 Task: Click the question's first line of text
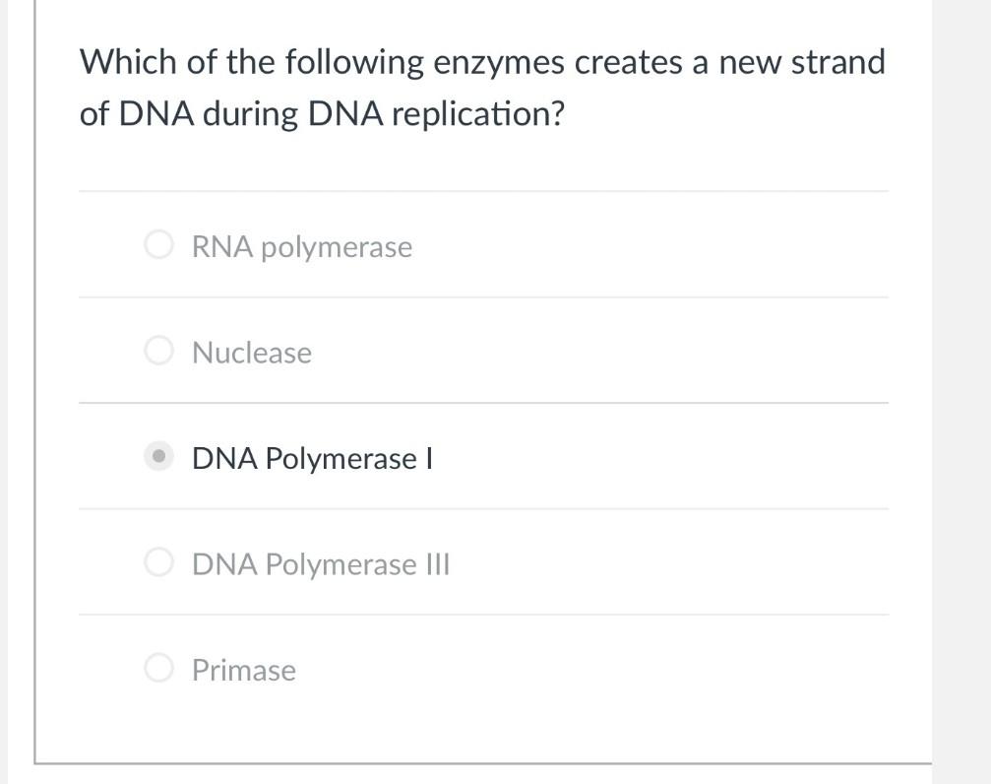[x=482, y=63]
